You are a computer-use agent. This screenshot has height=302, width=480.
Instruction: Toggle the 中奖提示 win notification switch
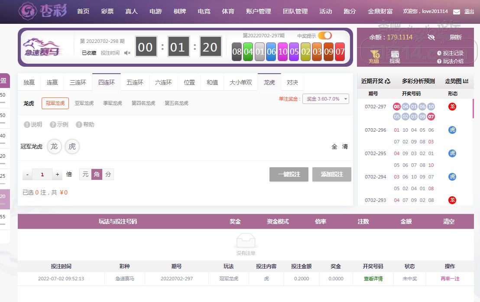point(325,36)
